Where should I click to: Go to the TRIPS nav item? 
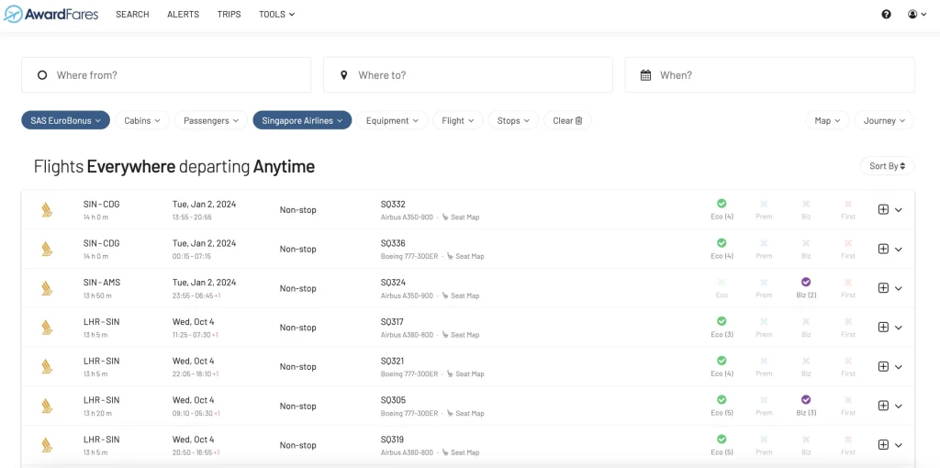[x=229, y=15]
